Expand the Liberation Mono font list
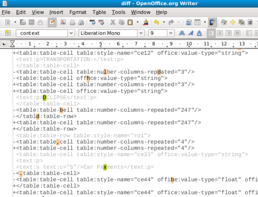This screenshot has width=258, height=197. click(141, 33)
